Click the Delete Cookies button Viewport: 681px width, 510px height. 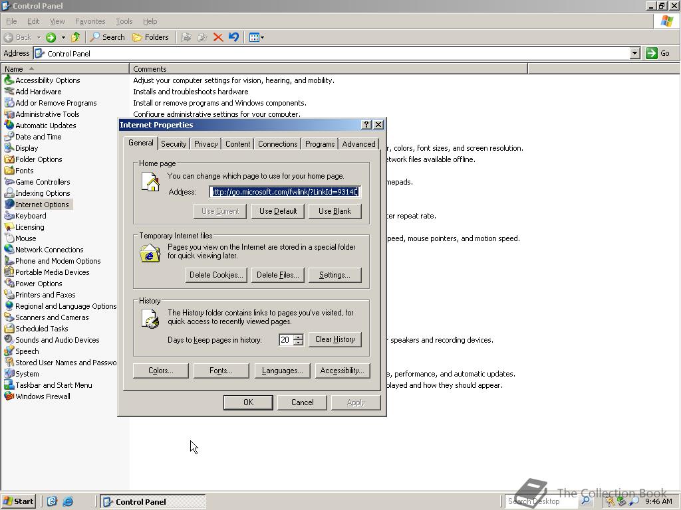216,275
